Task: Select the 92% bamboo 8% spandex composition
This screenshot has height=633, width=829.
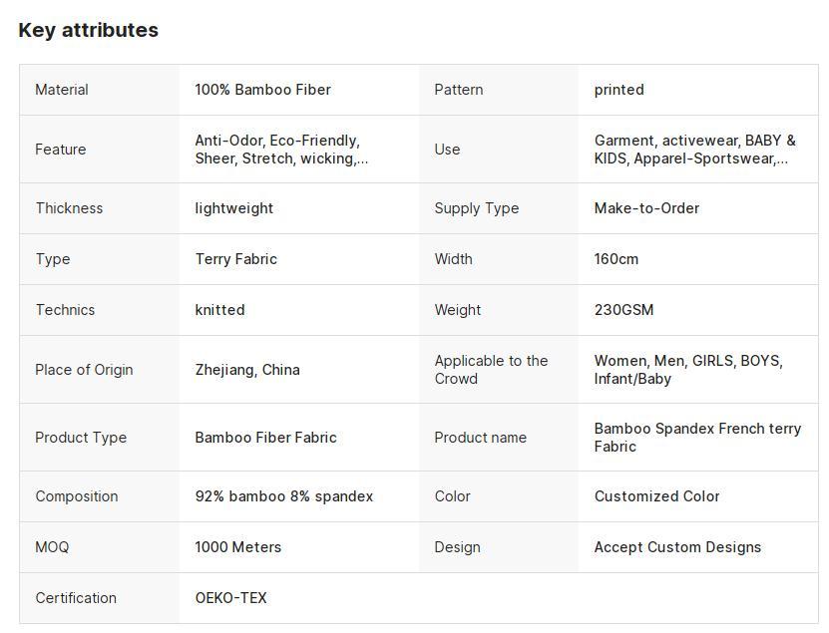Action: [284, 496]
